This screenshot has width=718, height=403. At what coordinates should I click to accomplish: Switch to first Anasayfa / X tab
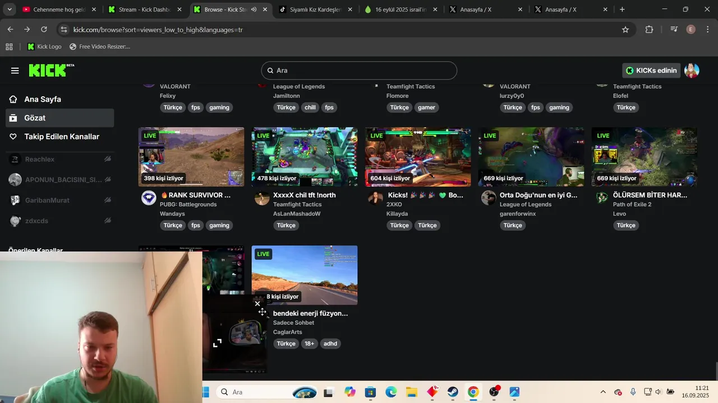click(486, 10)
